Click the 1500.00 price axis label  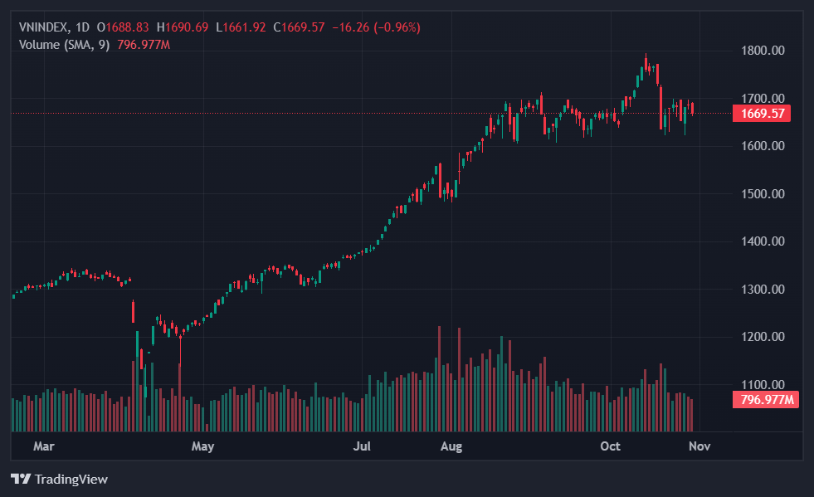pyautogui.click(x=762, y=194)
